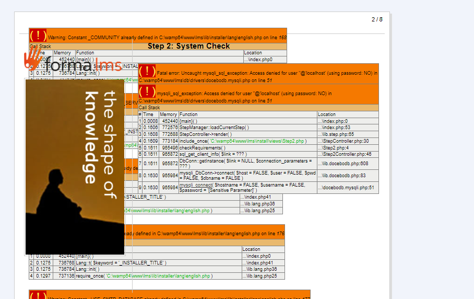Click the Fatal error exclamation icon
Screen dimensions: 474x299
point(147,72)
